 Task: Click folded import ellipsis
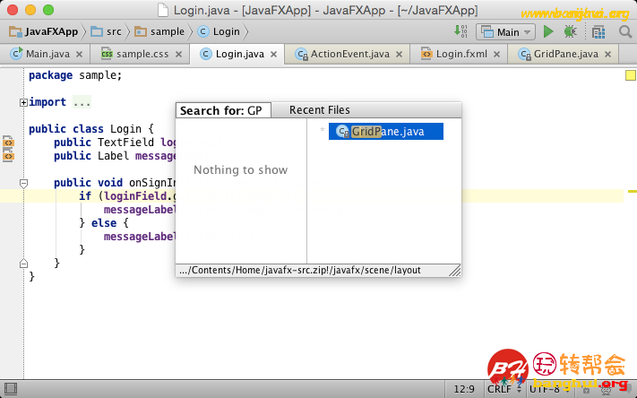click(x=82, y=102)
